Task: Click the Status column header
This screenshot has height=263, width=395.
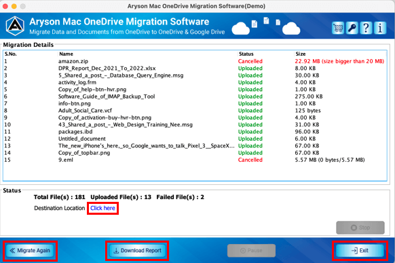Action: click(246, 54)
